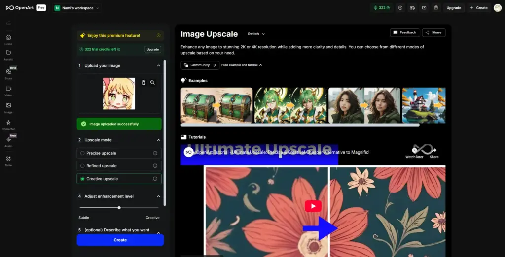Click the Community button
Screen dimensions: 505x257
point(200,65)
